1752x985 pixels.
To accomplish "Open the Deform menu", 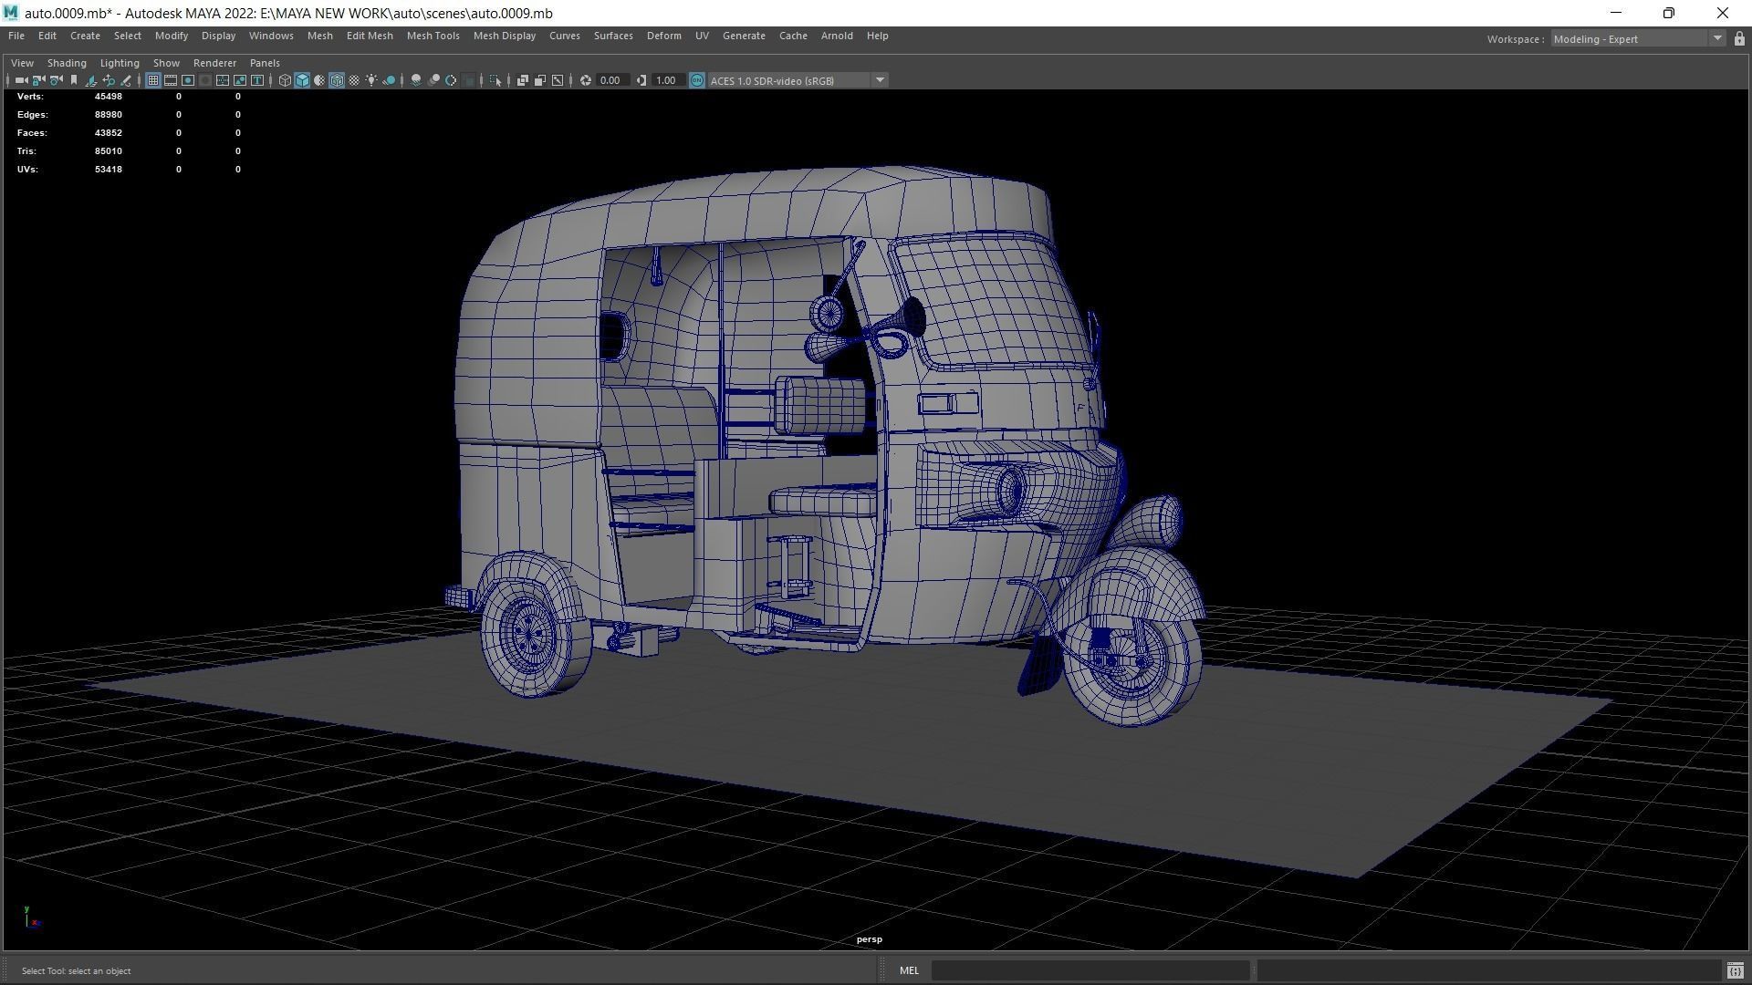I will point(664,36).
